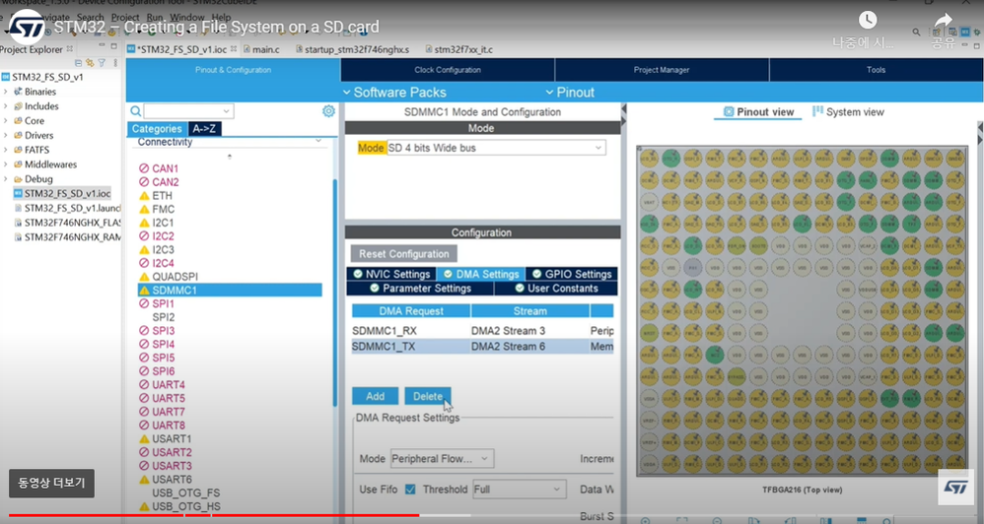Open the category search combo box arrow
Image resolution: width=984 pixels, height=524 pixels.
point(226,111)
